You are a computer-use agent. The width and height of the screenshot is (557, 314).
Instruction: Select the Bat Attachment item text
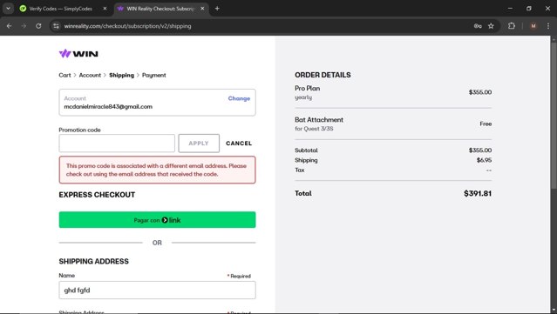(319, 120)
